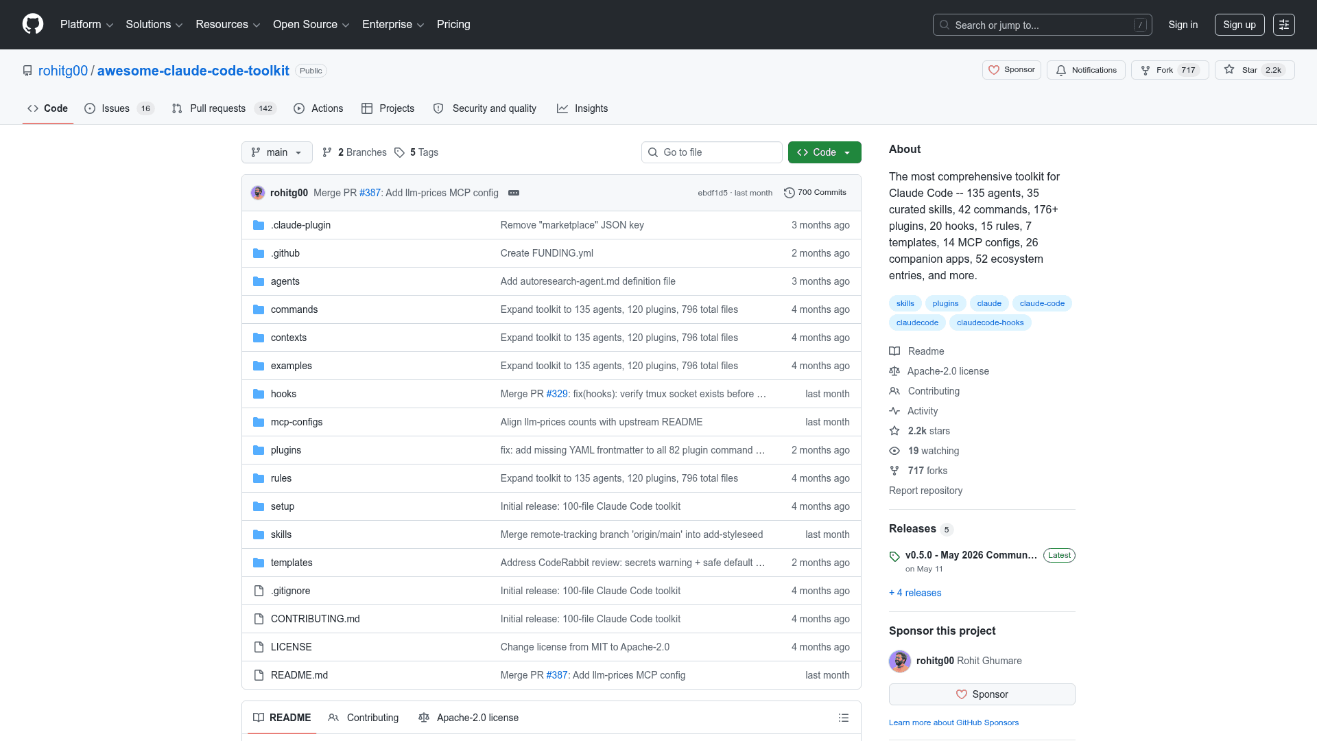Show the Apache-2.0 license tab
The width and height of the screenshot is (1317, 741).
(468, 718)
